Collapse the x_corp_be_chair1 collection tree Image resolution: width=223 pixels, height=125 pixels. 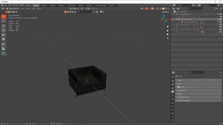(x=175, y=14)
